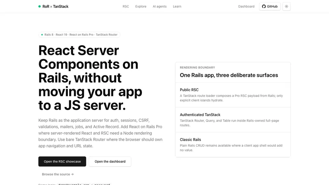Click paragraph starting Keep Rails as the application
This screenshot has width=329, height=185.
click(x=100, y=133)
